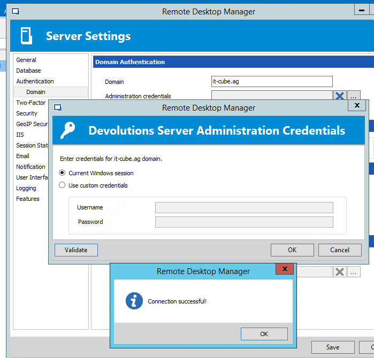Click OK in the Administration Credentials dialog
Image resolution: width=374 pixels, height=358 pixels.
pyautogui.click(x=292, y=250)
